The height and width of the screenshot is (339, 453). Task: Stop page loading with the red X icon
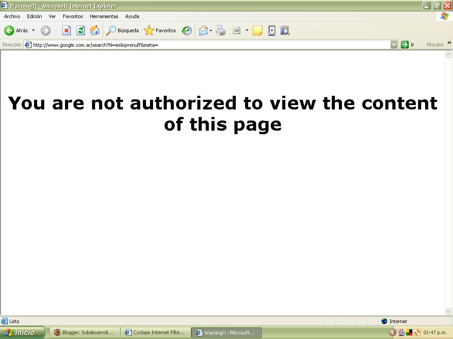[66, 30]
